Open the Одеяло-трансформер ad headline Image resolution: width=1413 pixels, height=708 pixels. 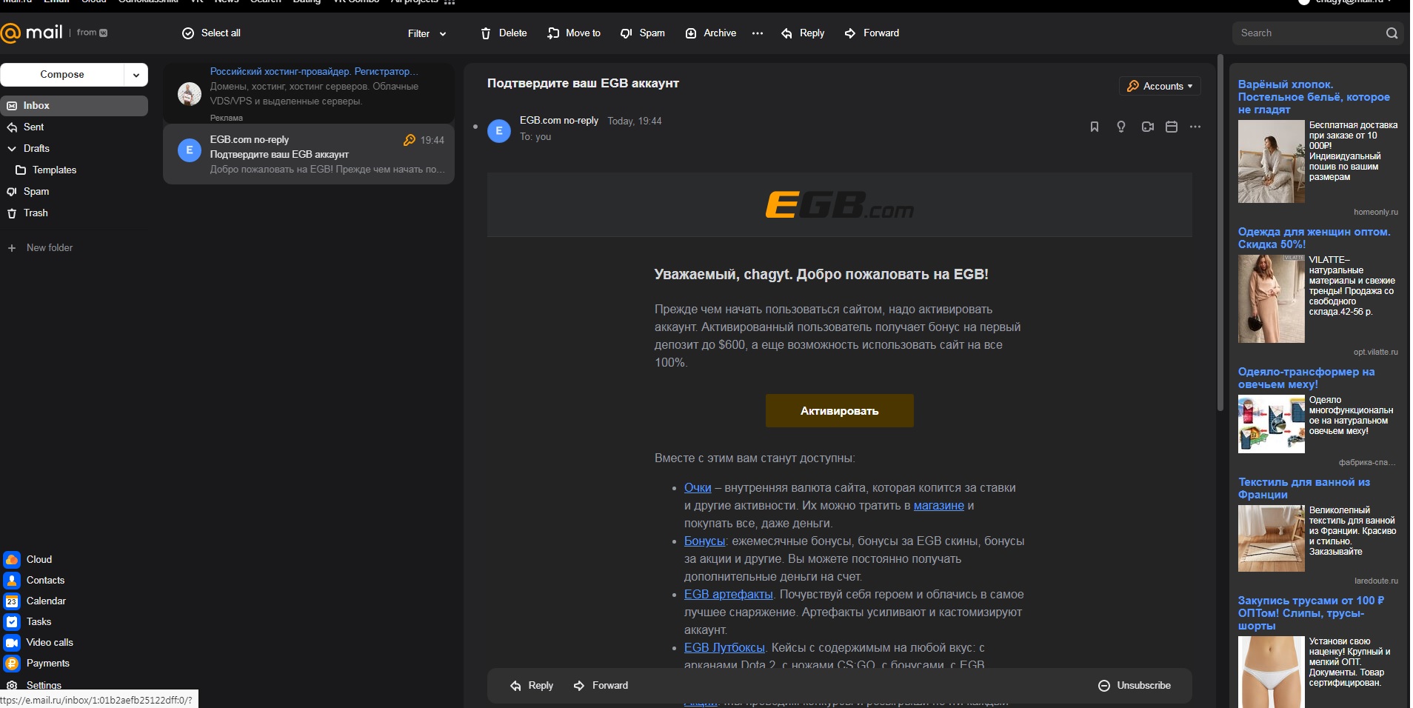[x=1306, y=378]
